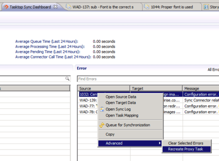Click the 1044 tab document icon
The image size is (219, 161).
[x=147, y=7]
